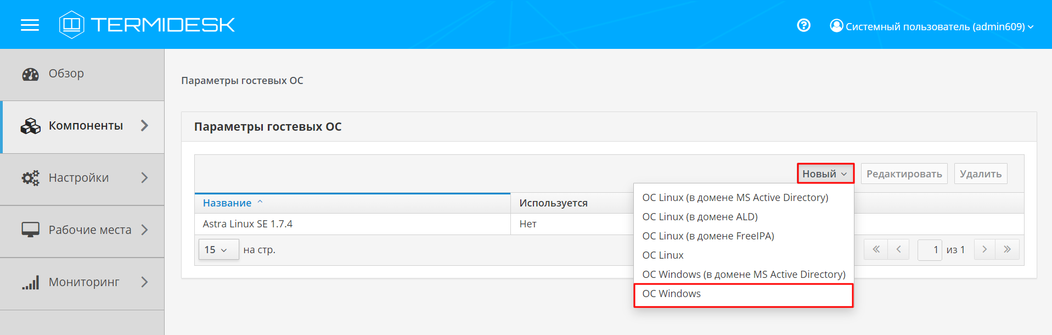Open the help question mark icon
1052x335 pixels.
803,25
